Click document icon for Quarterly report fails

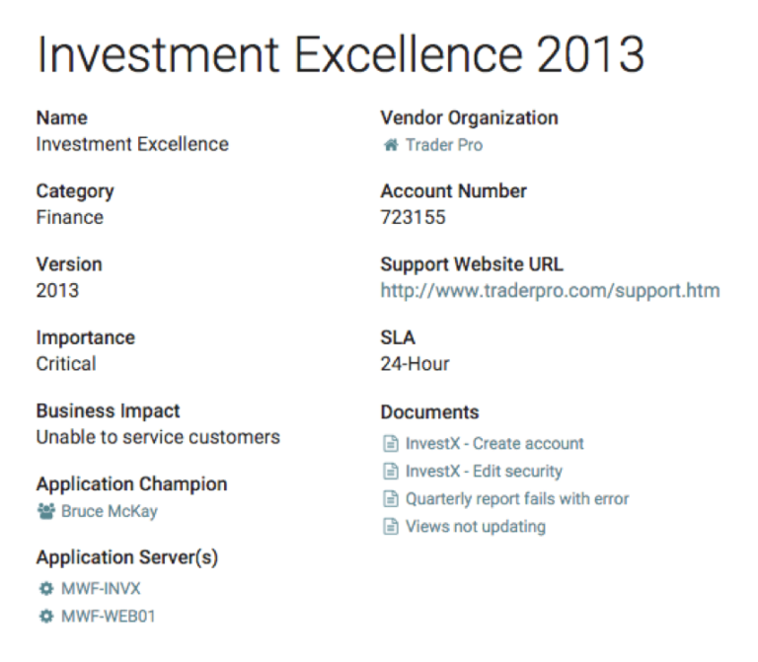coord(391,499)
